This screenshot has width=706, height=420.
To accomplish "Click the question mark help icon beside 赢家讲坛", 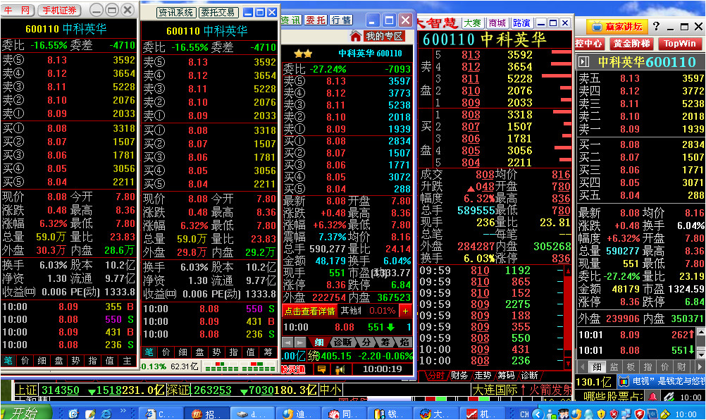I will pyautogui.click(x=656, y=26).
